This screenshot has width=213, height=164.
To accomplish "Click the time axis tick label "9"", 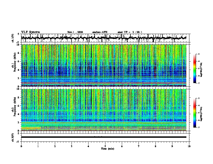I will pos(172,146).
